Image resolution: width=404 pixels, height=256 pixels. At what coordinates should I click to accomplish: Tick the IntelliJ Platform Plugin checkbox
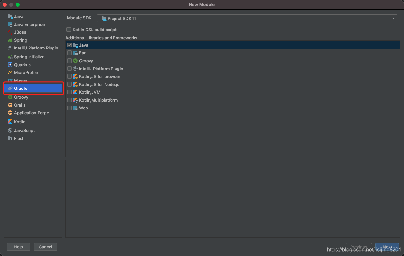pyautogui.click(x=70, y=69)
